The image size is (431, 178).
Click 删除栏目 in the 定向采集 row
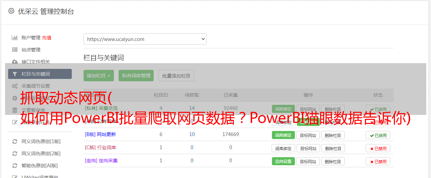pos(333,161)
